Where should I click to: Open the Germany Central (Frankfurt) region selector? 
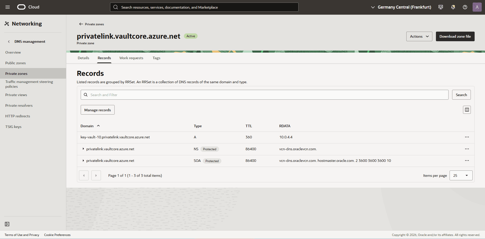point(401,7)
